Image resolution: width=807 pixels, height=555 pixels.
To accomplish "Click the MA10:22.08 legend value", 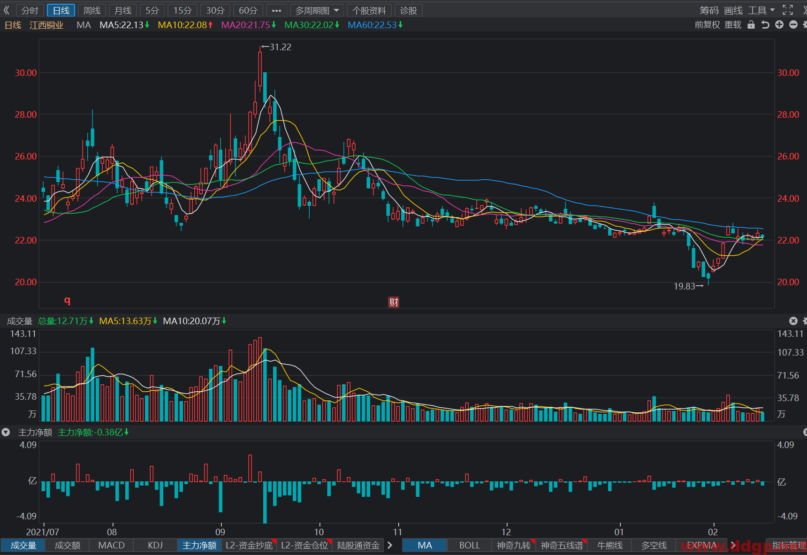I will (x=185, y=25).
